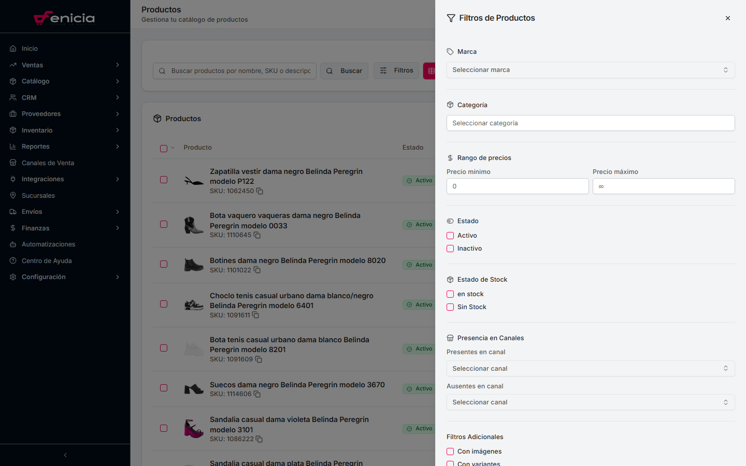
Task: Copy SKU 1091609 using copy icon
Action: coord(259,359)
